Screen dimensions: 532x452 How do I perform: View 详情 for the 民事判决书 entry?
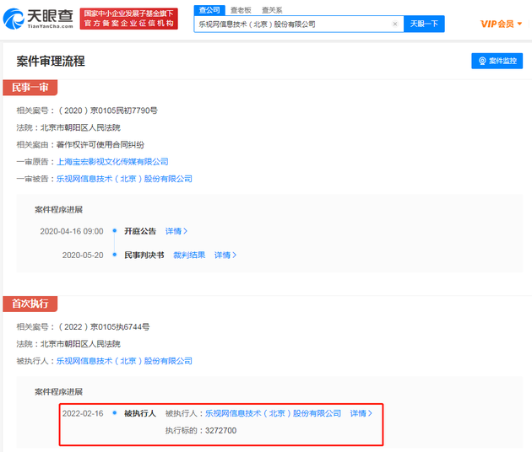click(x=225, y=256)
